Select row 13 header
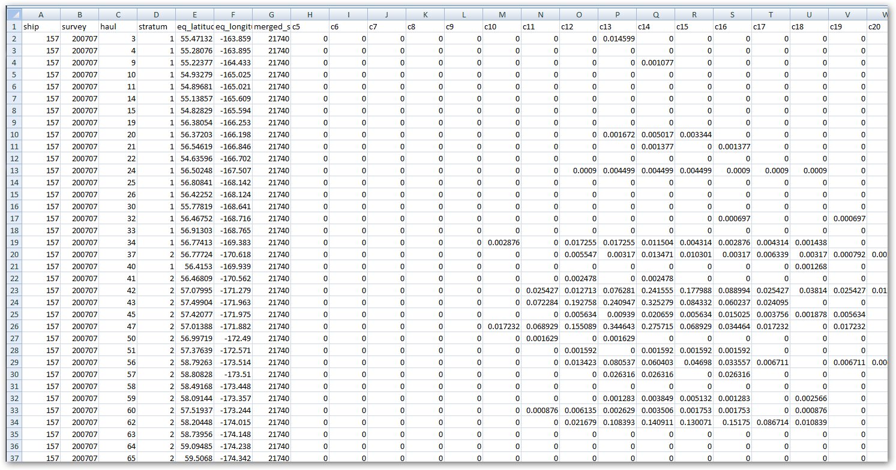The image size is (896, 470). (x=14, y=170)
